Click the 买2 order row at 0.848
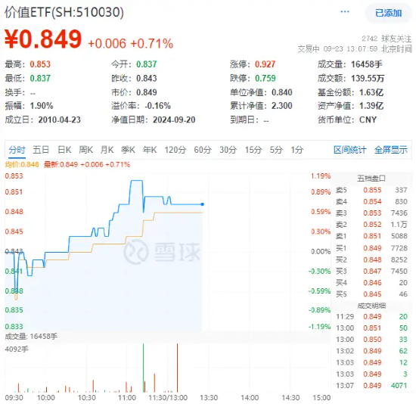 point(371,259)
